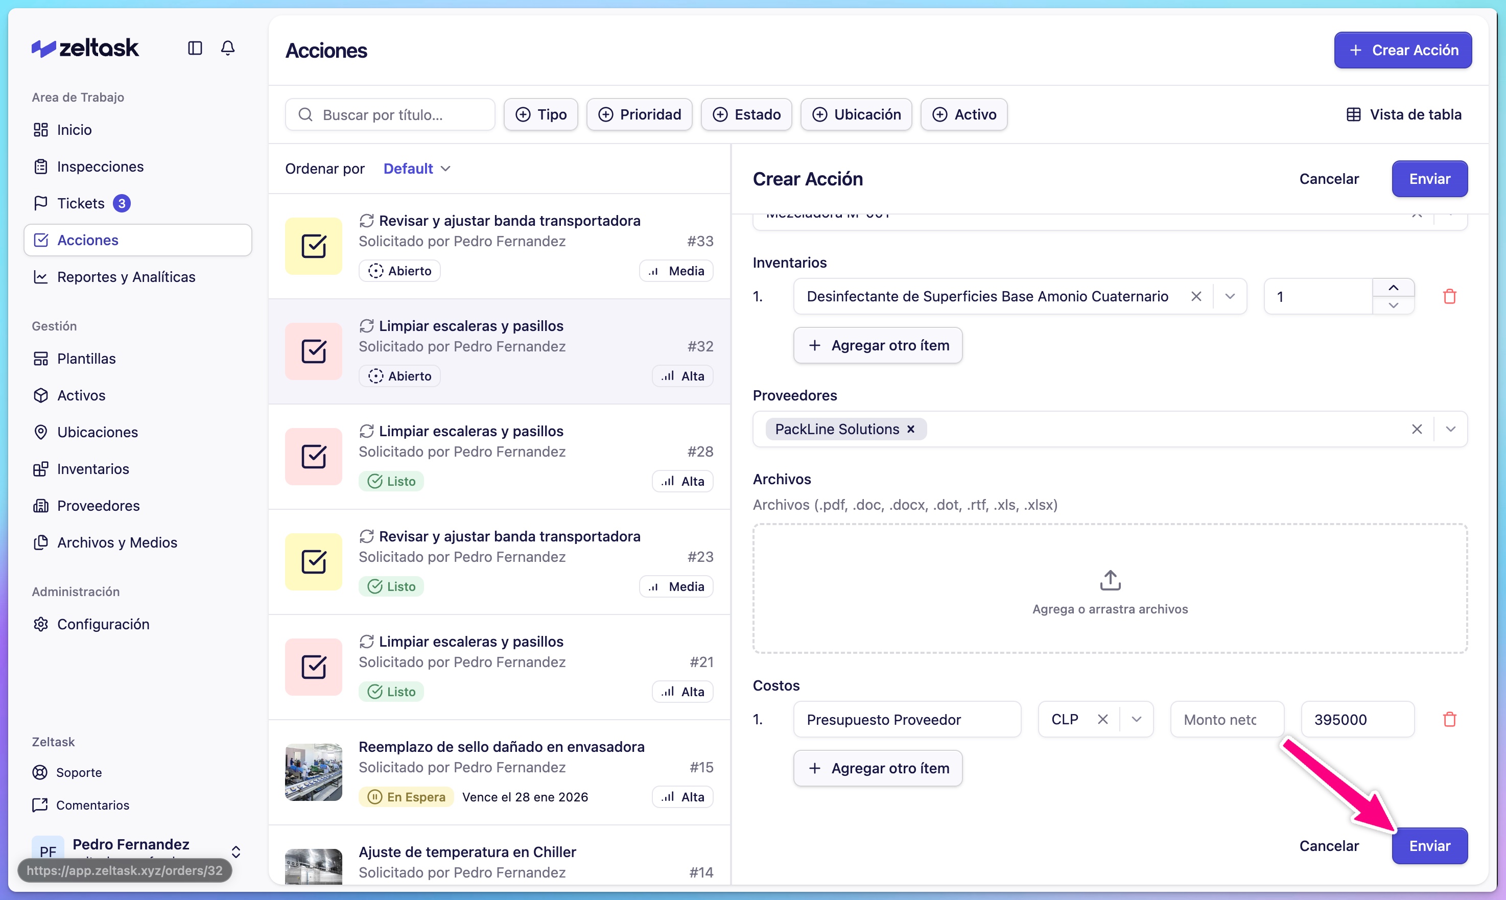Delete the Desinfectante inventory row with trash icon

click(x=1450, y=296)
